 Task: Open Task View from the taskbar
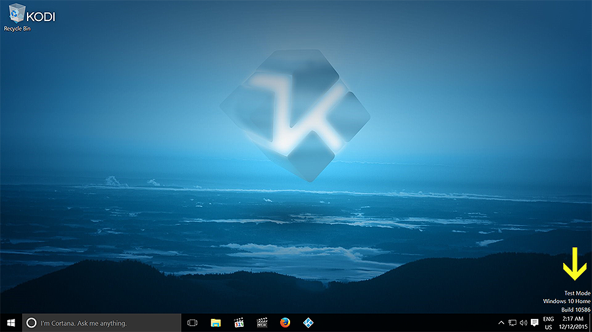[193, 323]
